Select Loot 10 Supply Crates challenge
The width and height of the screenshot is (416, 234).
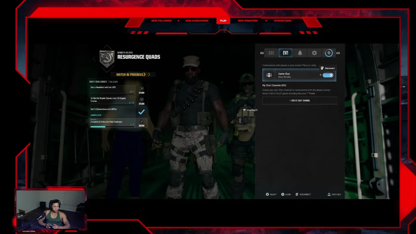pos(118,101)
